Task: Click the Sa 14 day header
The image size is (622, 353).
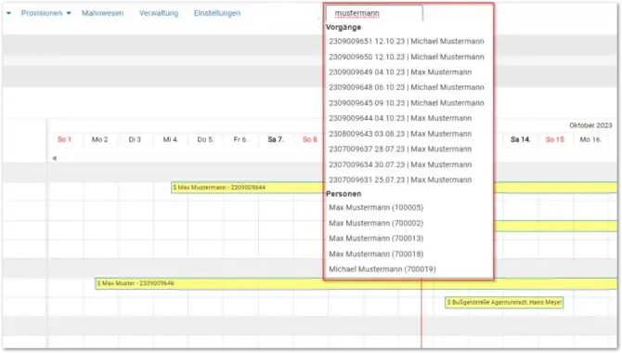Action: 521,139
